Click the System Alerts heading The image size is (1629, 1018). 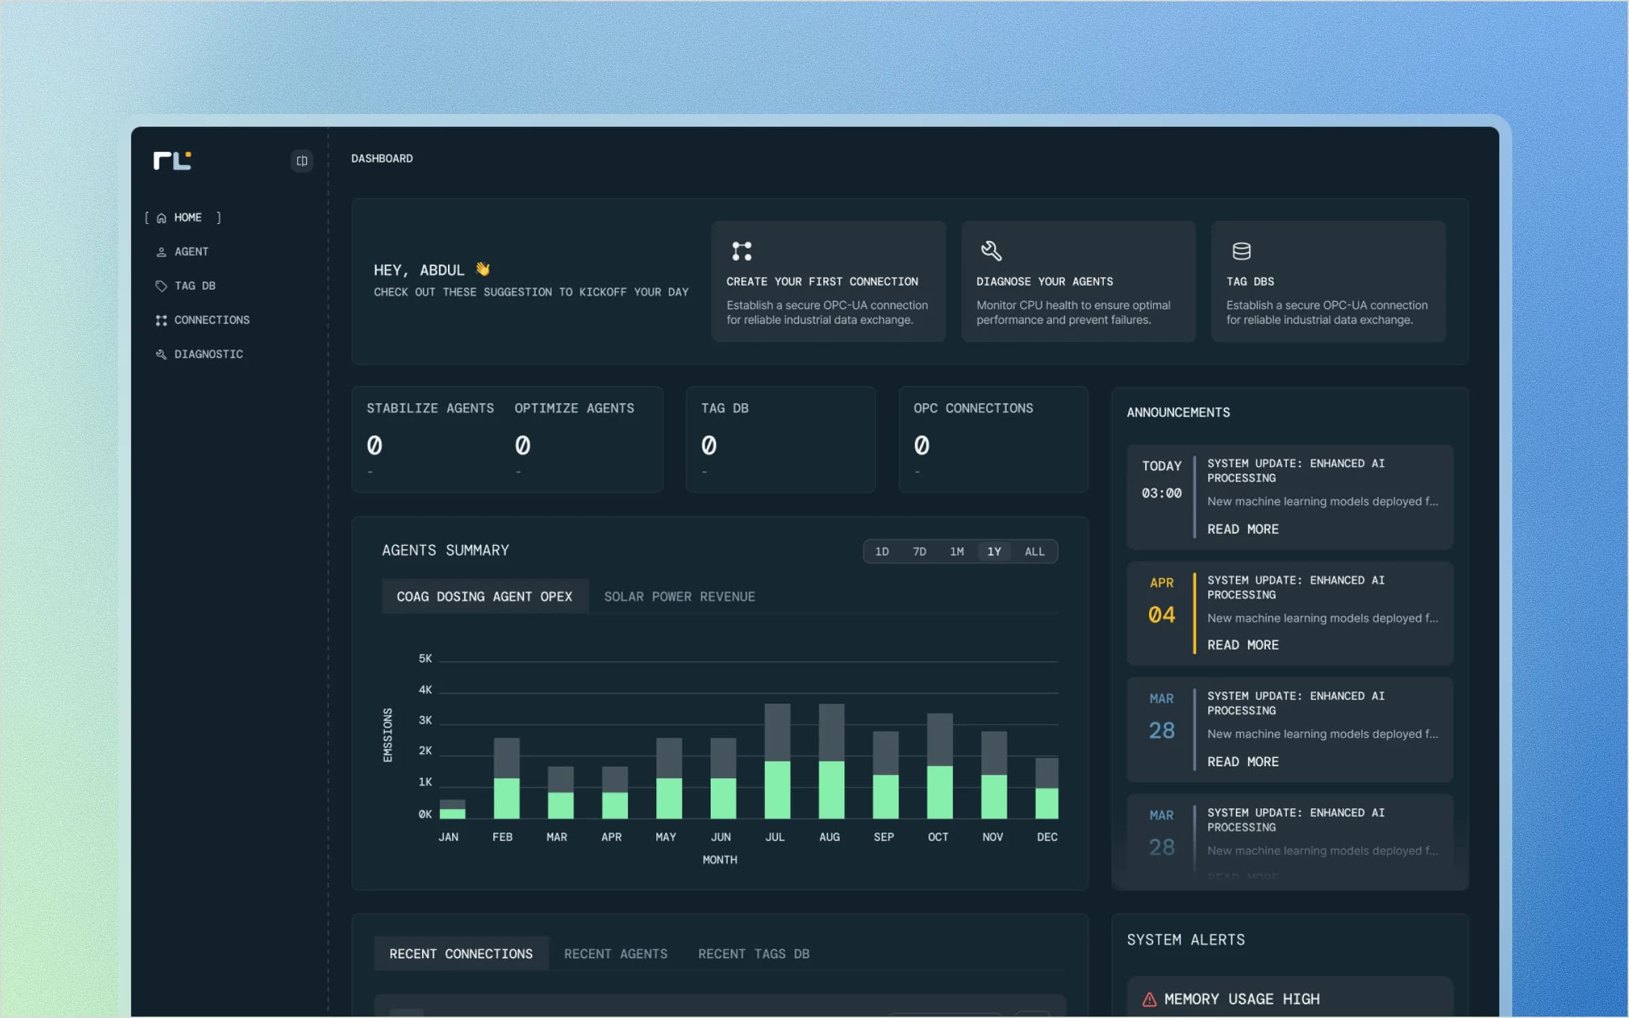click(x=1186, y=940)
